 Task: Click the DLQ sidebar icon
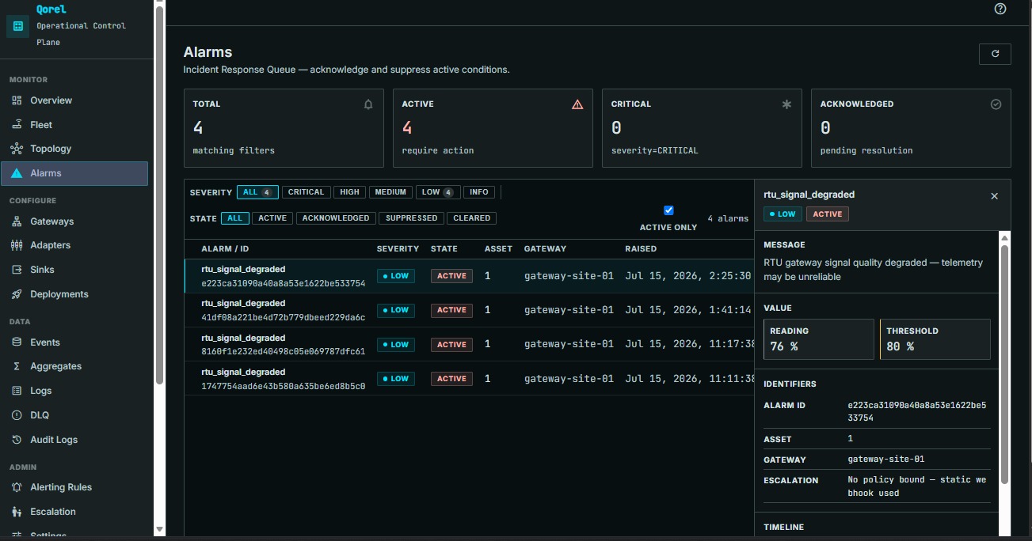click(x=17, y=415)
